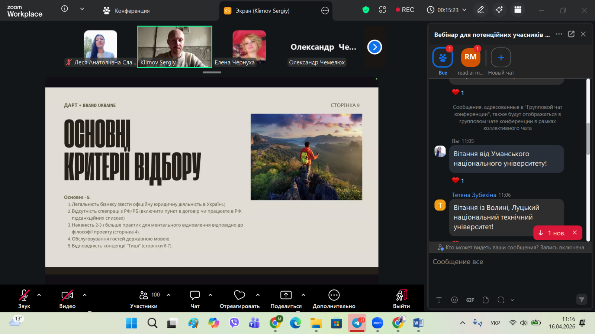
Task: Click the GIF icon in chat toolbar
Action: [470, 300]
